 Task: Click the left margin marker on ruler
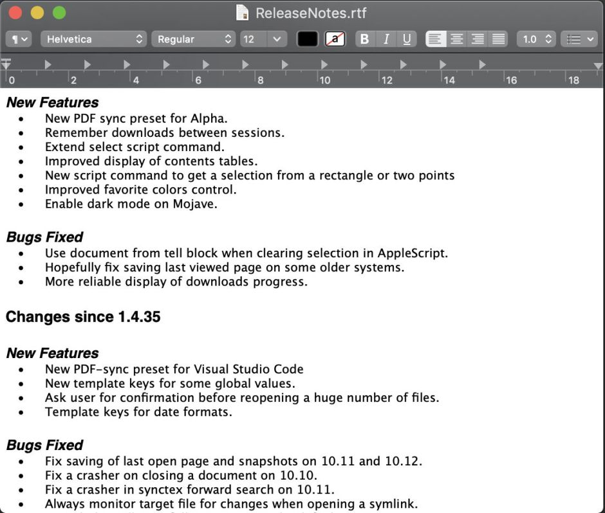[6, 64]
